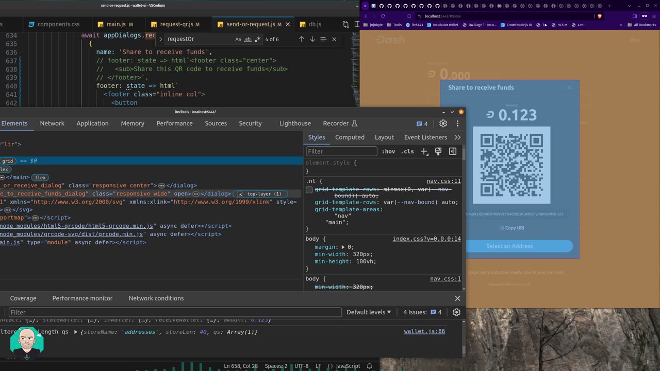
Task: Open the DevTools Memory panel
Action: coord(133,123)
